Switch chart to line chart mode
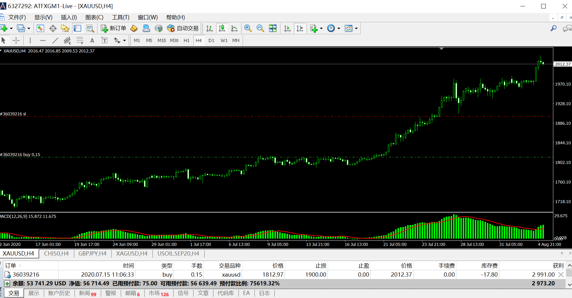Image resolution: width=572 pixels, height=298 pixels. 234,28
